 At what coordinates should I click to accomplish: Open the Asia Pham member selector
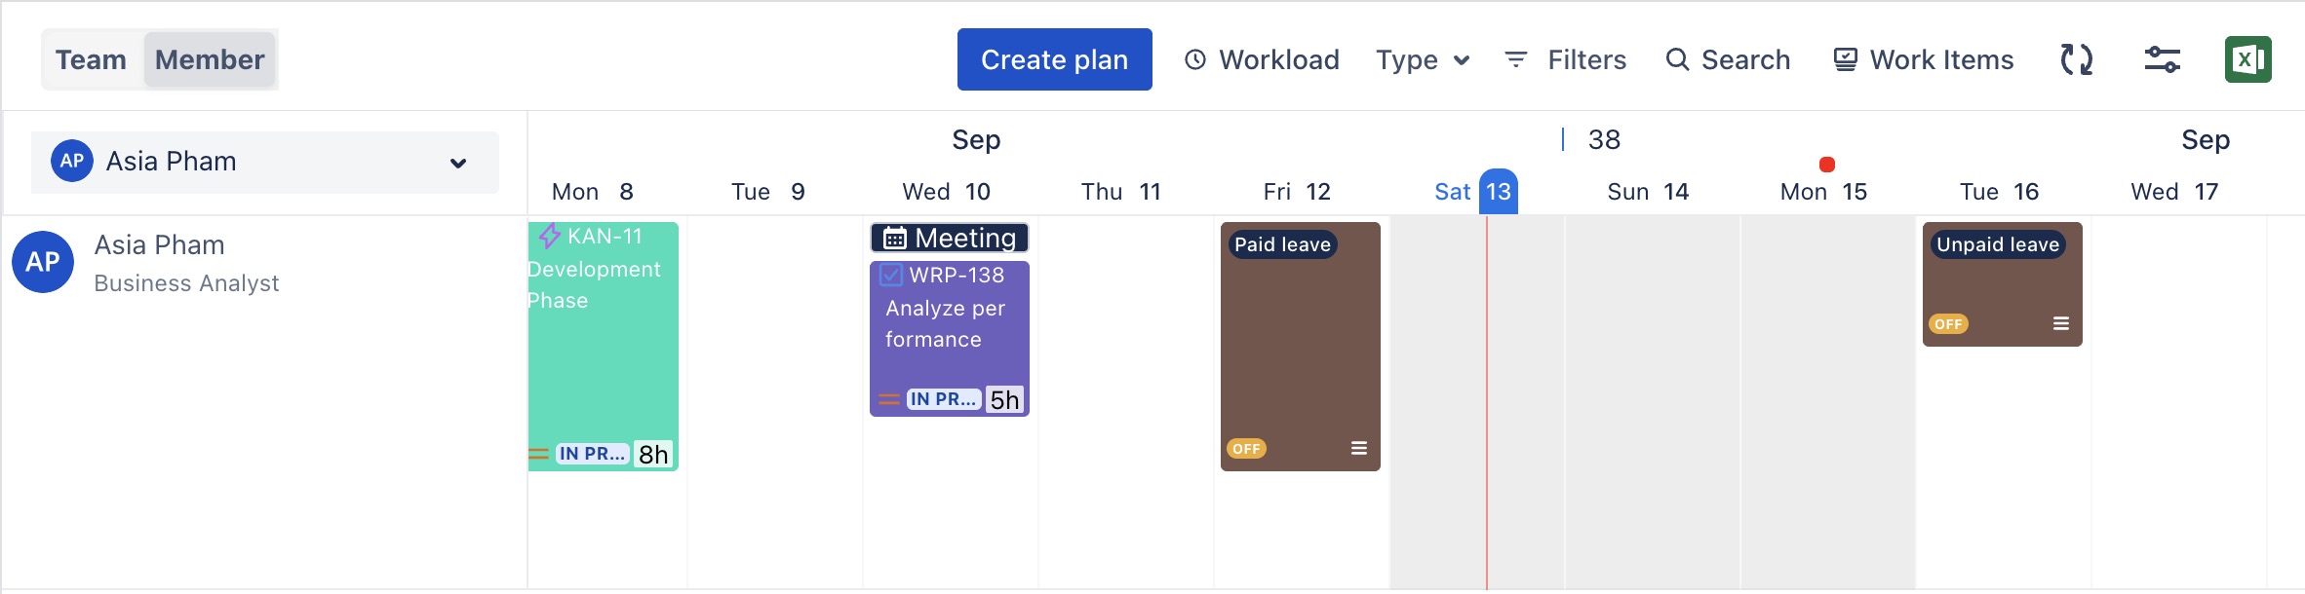tap(265, 162)
